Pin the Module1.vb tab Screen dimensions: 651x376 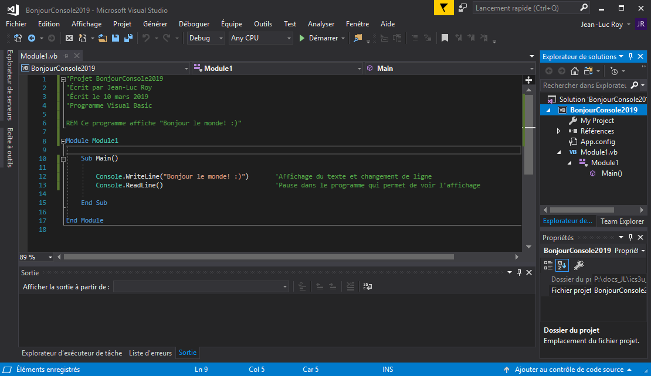[66, 56]
